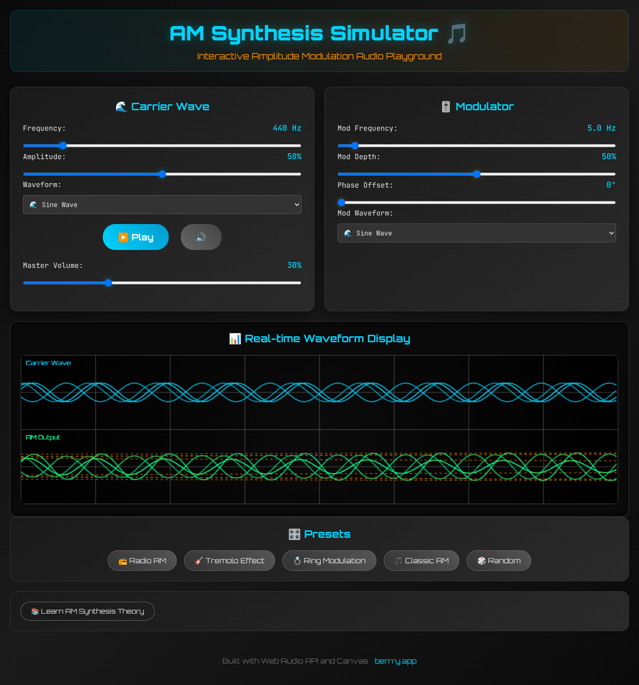
Task: Open the Carrier Waveform dropdown
Action: pos(162,205)
